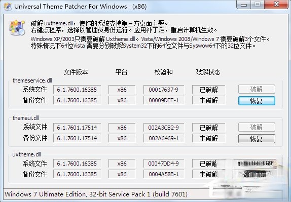Screen dimensions: 291x202
Task: Select themeservice.dll system file version 6.1.7600.16385 field
Action: tap(77, 90)
